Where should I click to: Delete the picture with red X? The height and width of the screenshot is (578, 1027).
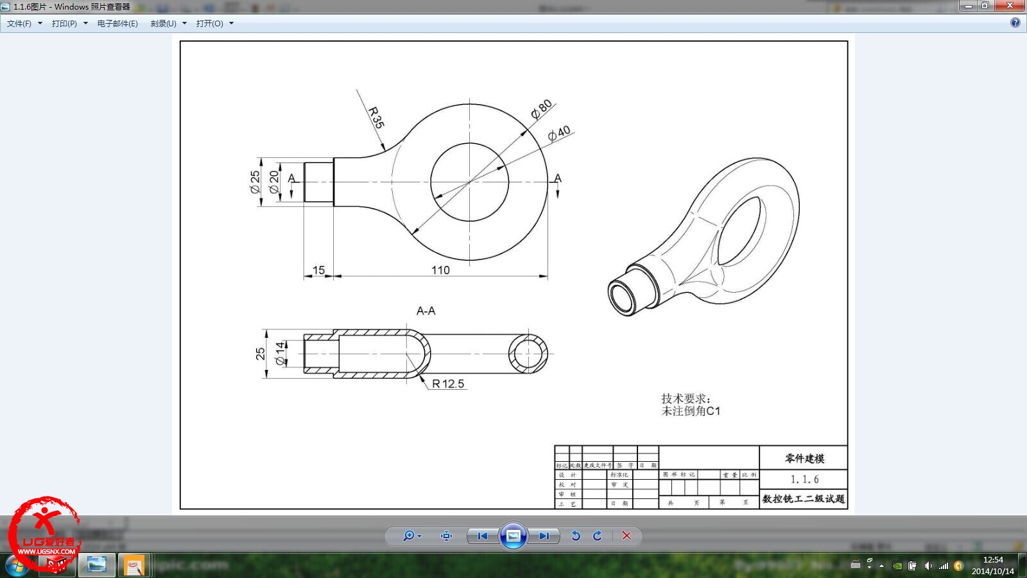coord(626,536)
